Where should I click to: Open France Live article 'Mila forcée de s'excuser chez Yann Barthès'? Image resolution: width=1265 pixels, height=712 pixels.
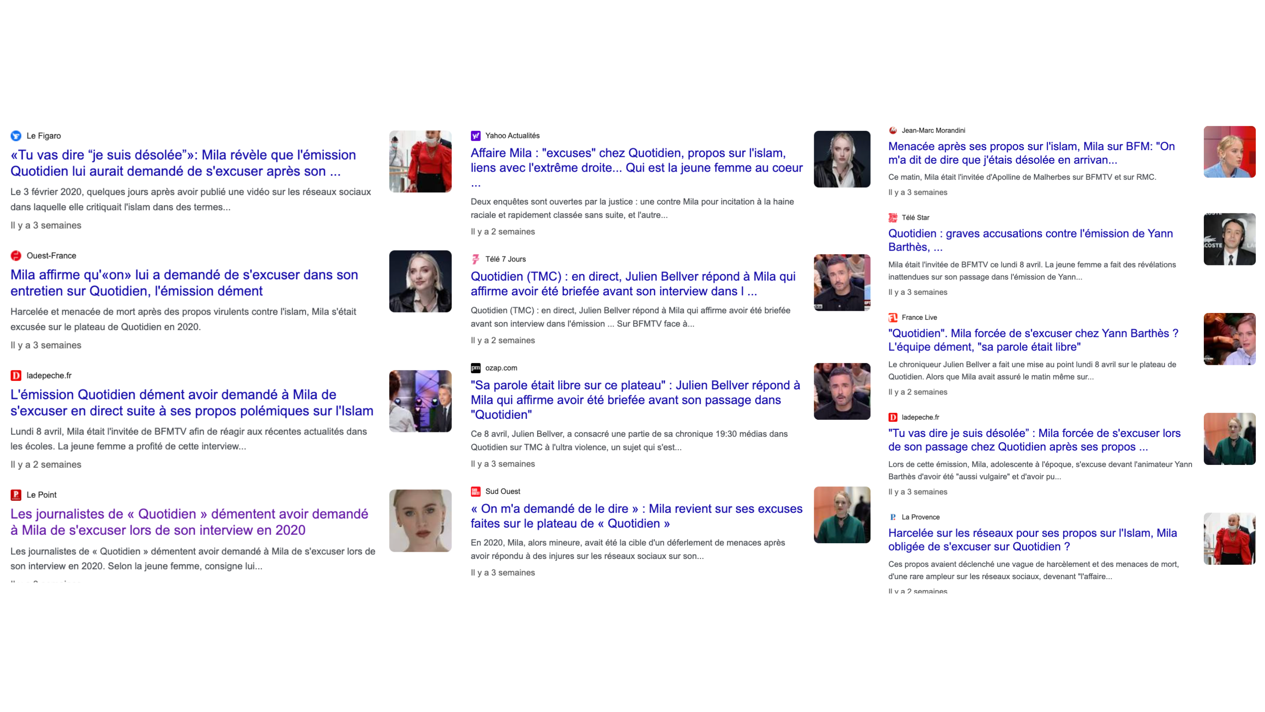[1033, 340]
